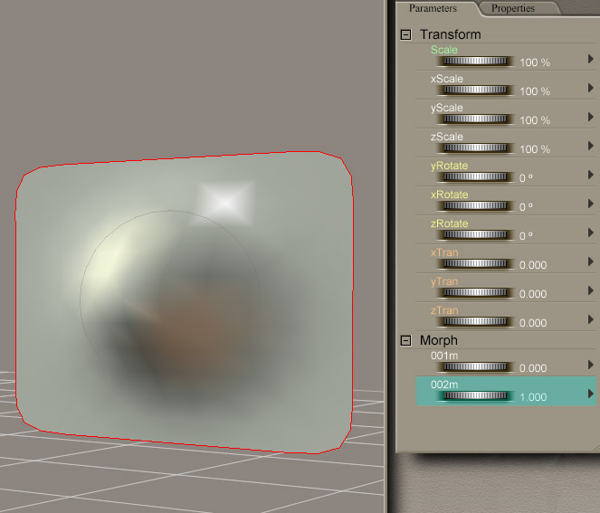The height and width of the screenshot is (513, 600).
Task: Click the yRotate dial slider
Action: (x=475, y=176)
